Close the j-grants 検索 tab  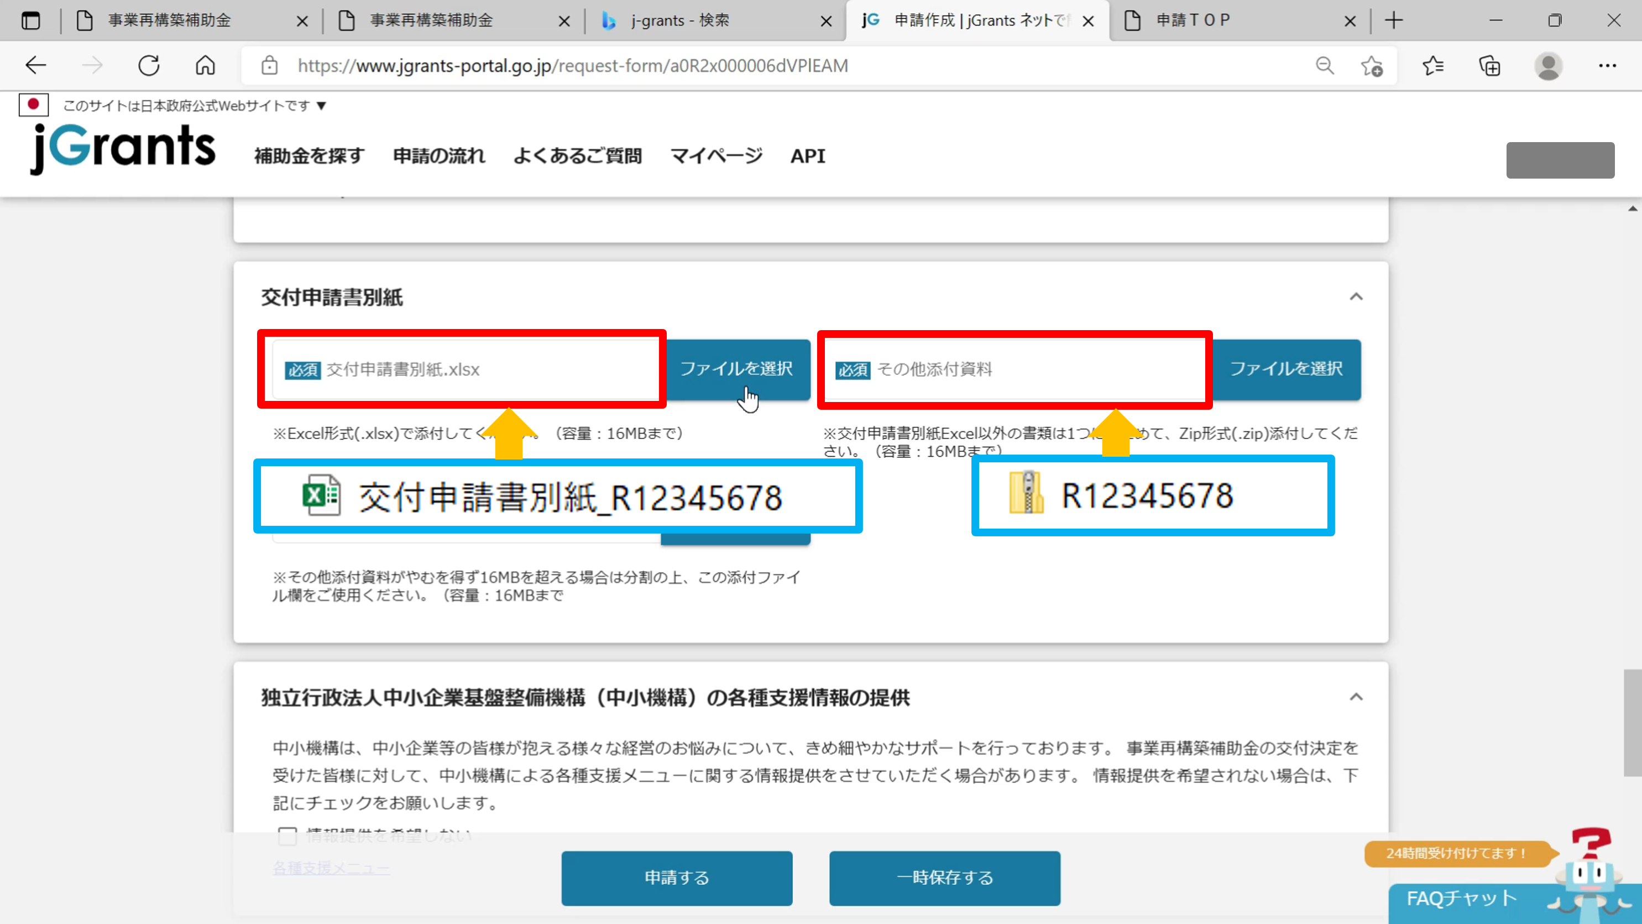click(x=826, y=21)
